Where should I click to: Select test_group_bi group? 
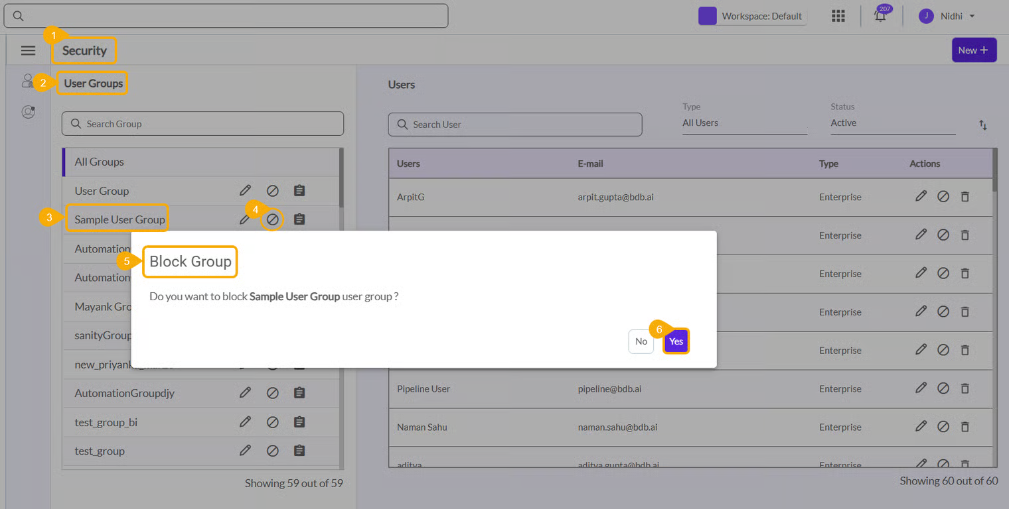pyautogui.click(x=106, y=422)
